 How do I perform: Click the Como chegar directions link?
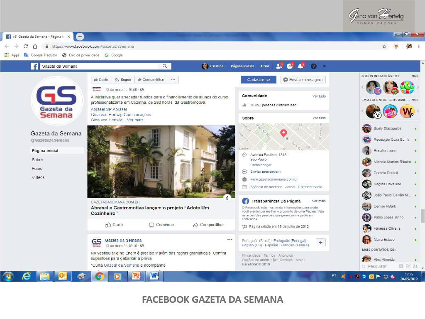tap(261, 165)
